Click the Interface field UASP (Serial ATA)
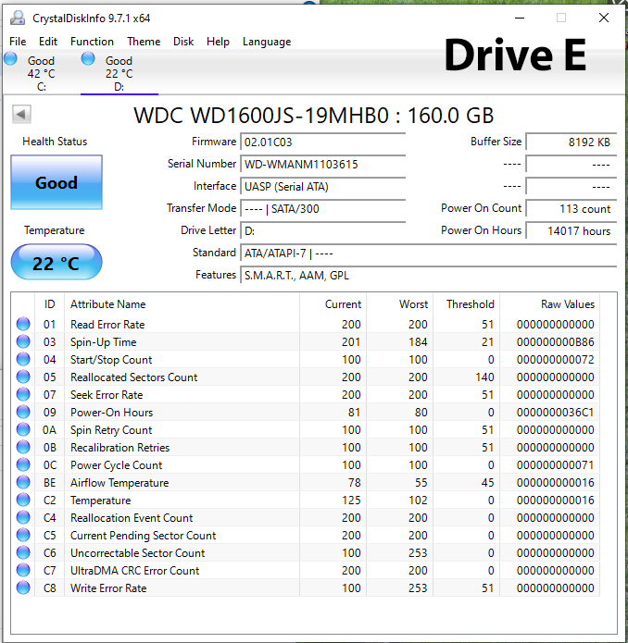Image resolution: width=628 pixels, height=643 pixels. pos(323,187)
